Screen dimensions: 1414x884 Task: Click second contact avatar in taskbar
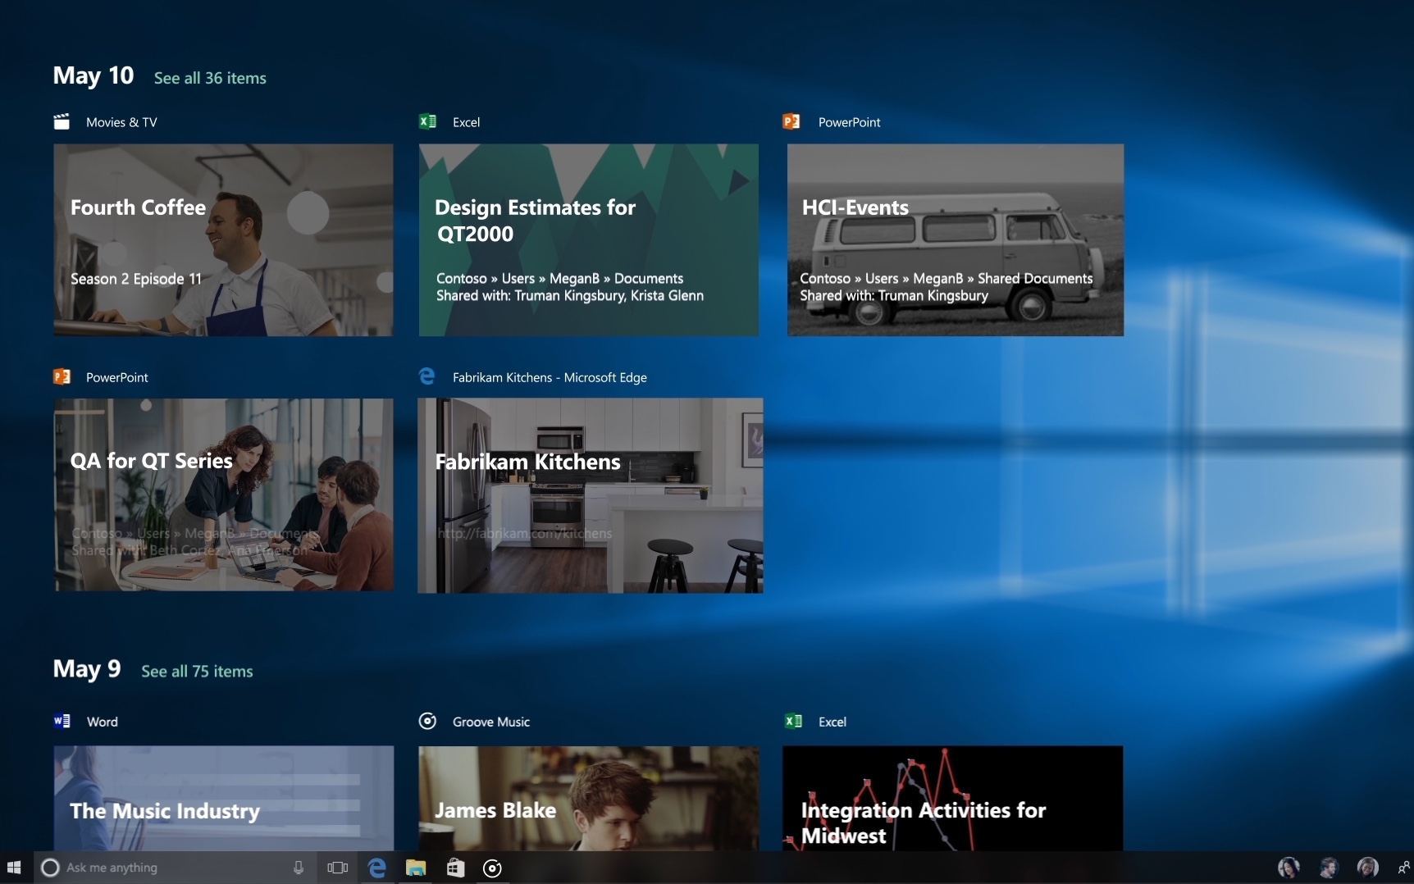click(1329, 868)
